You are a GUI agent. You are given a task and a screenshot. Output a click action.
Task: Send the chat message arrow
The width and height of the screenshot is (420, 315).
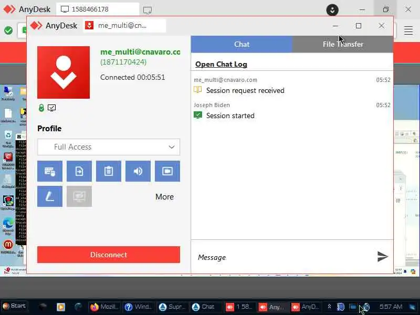383,256
